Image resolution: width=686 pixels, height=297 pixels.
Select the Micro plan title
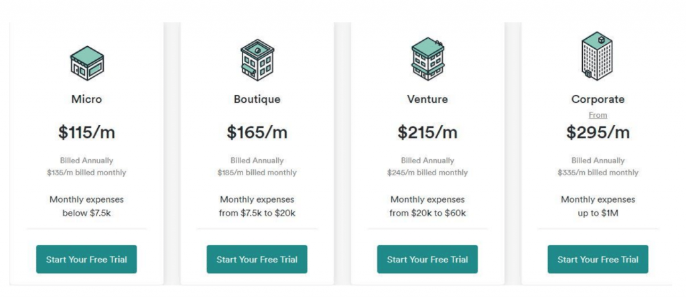(86, 99)
